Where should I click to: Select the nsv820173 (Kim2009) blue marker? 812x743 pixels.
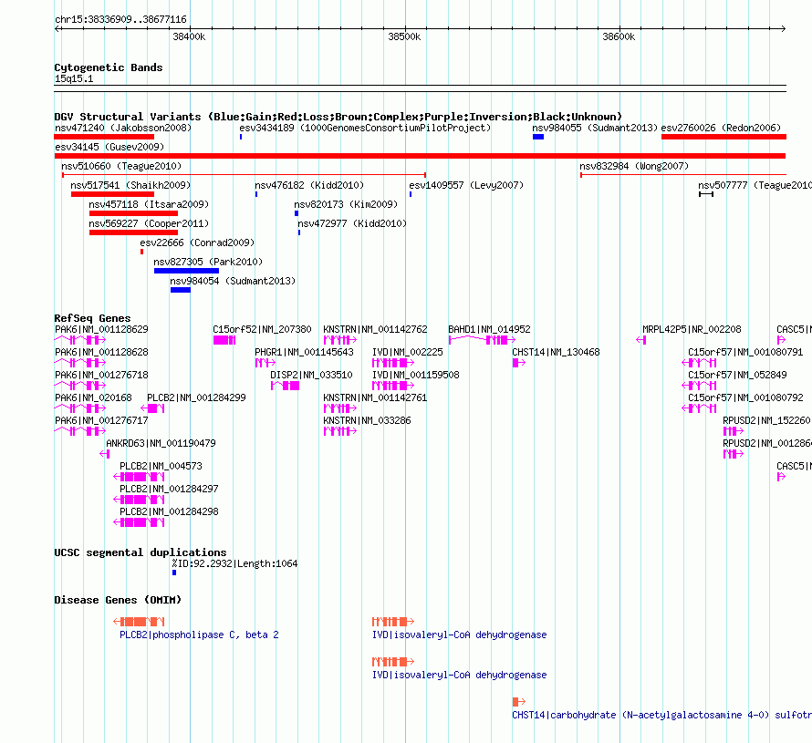pyautogui.click(x=297, y=213)
